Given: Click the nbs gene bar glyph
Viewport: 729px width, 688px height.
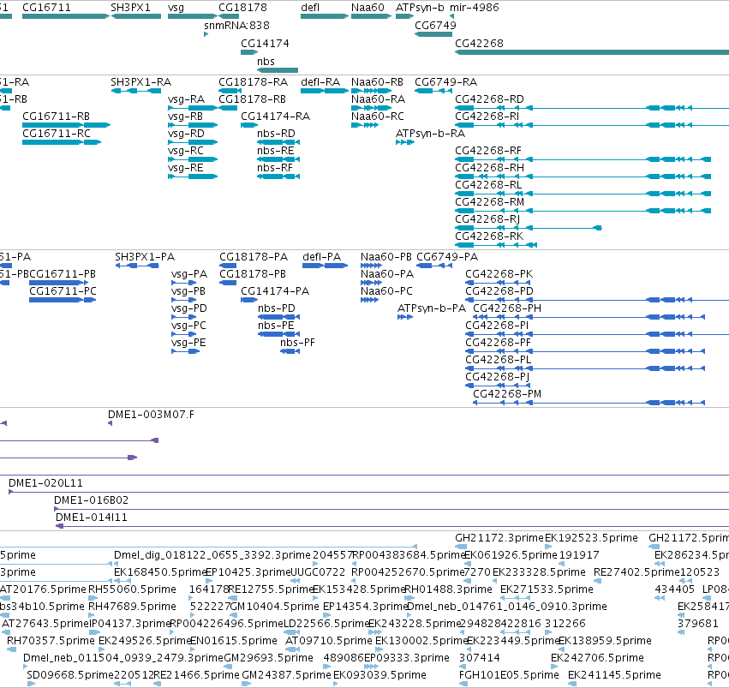Looking at the screenshot, I should pos(278,70).
